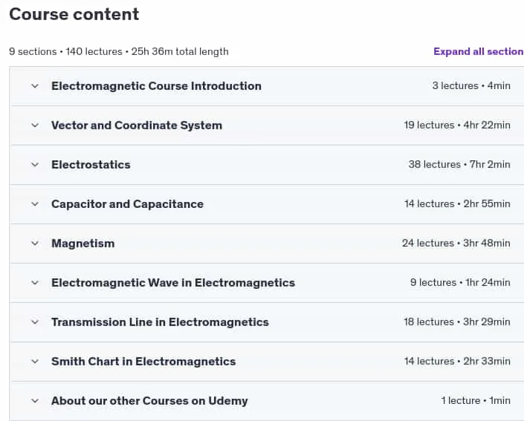
Task: Select Transmission Line in Electromagnetics heading
Action: [160, 322]
